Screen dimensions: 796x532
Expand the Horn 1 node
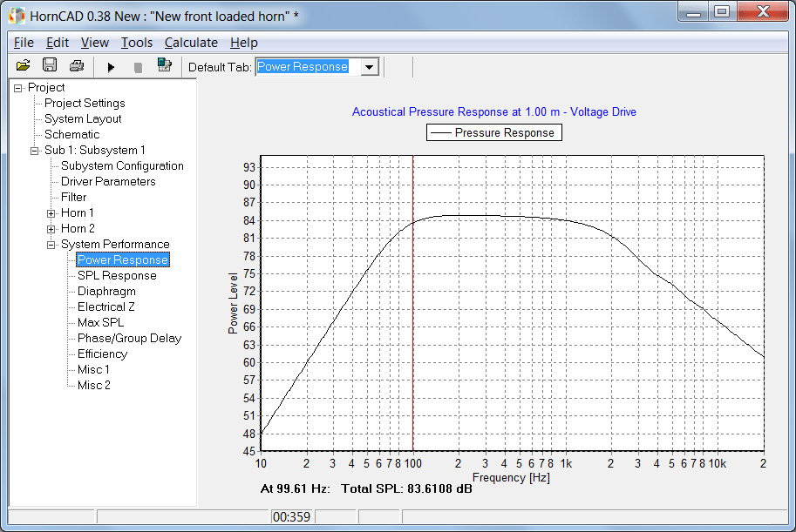coord(51,213)
